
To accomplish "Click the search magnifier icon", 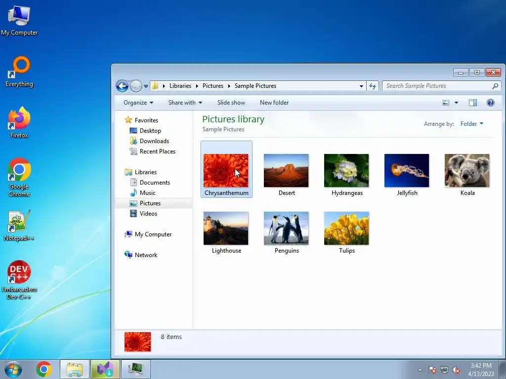I will (x=495, y=86).
